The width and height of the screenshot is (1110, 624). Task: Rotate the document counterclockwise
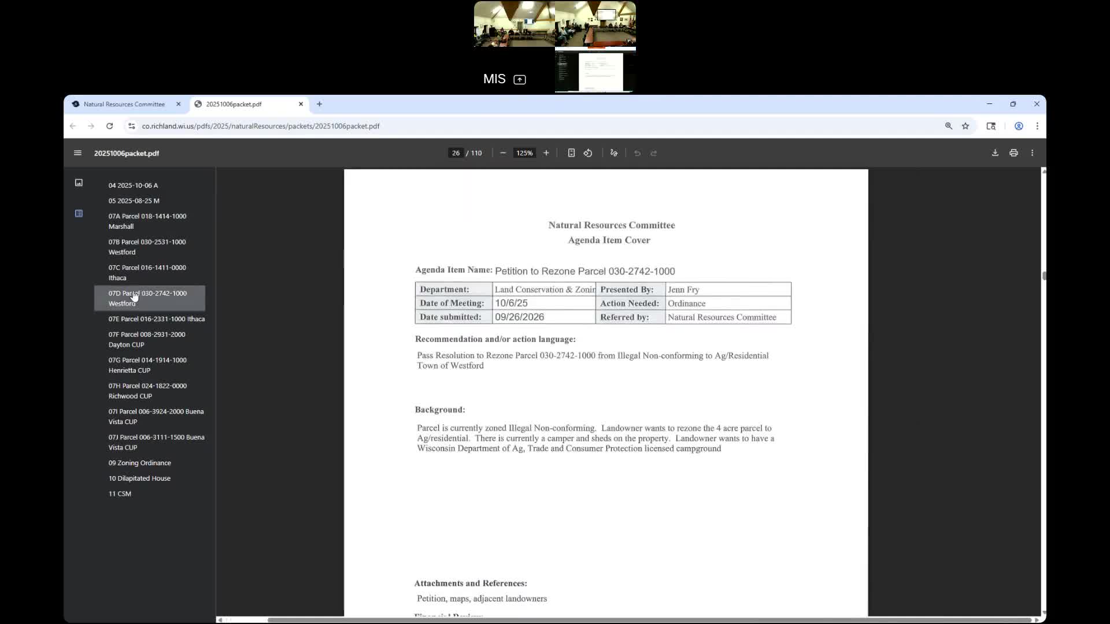[588, 153]
